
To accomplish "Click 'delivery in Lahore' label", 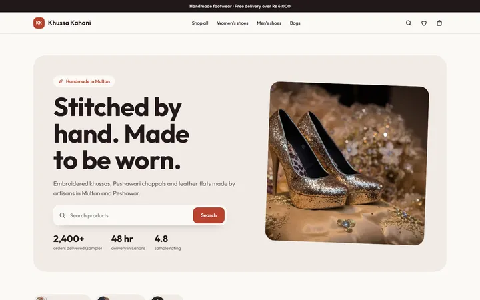I will (128, 248).
